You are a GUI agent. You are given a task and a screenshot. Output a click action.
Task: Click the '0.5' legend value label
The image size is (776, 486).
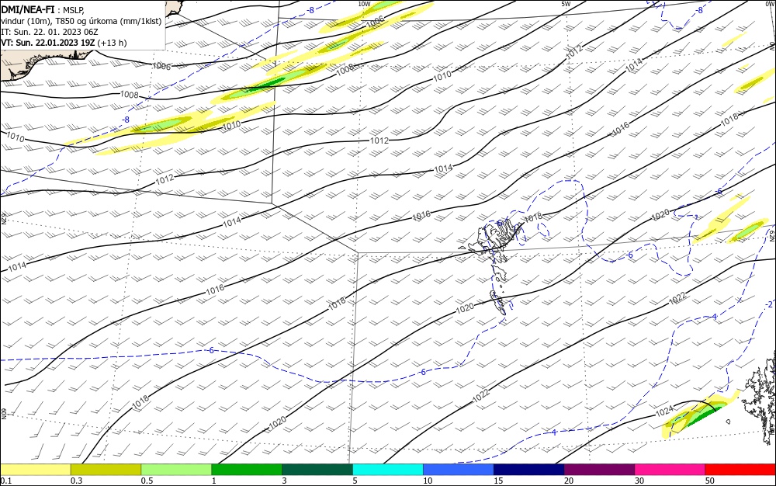point(147,481)
